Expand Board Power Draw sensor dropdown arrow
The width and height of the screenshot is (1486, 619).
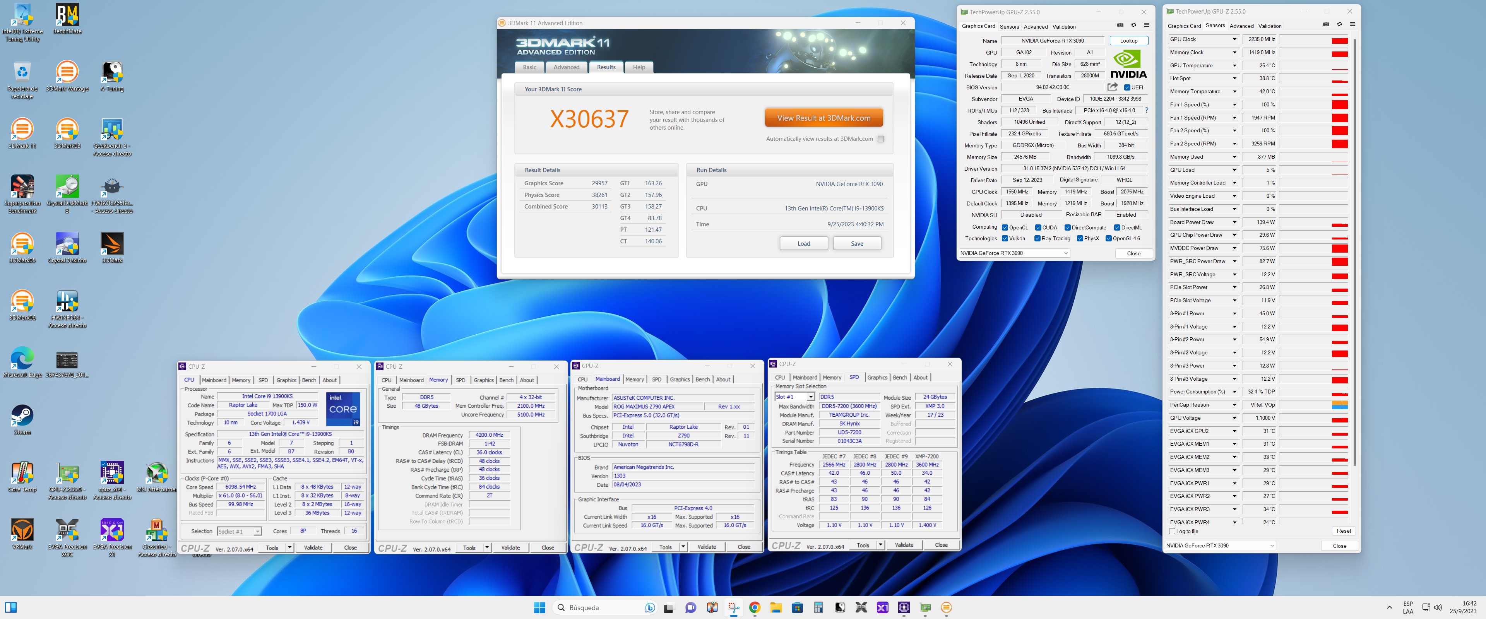point(1234,222)
